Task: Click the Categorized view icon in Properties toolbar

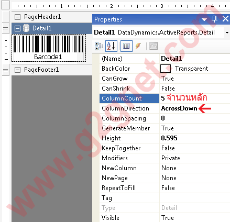Action: click(x=99, y=46)
